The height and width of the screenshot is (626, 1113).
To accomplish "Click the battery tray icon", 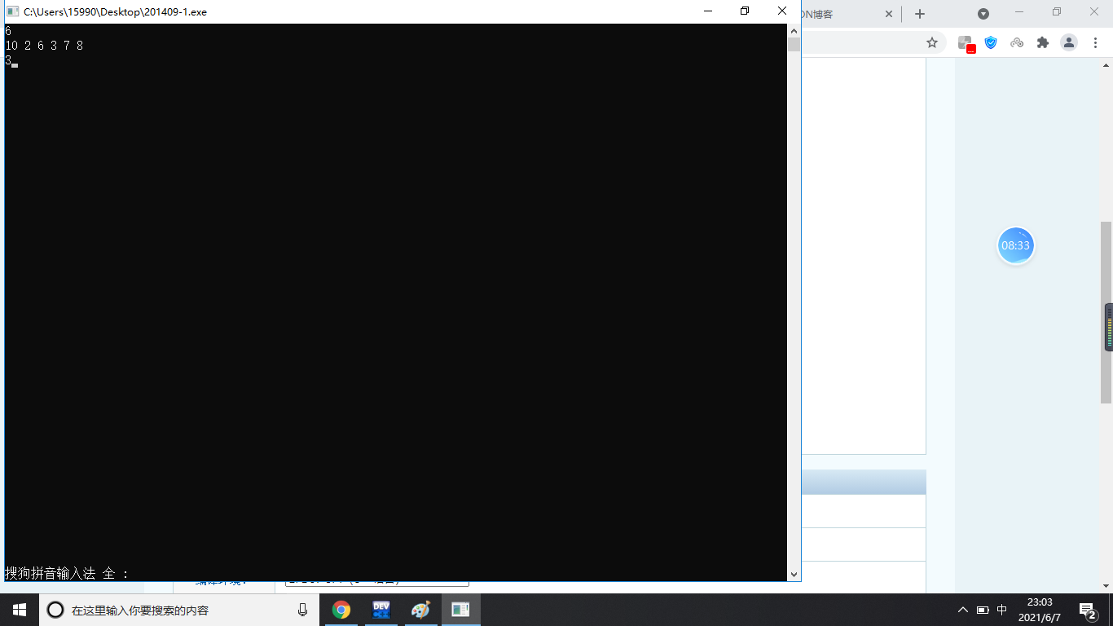I will (983, 610).
